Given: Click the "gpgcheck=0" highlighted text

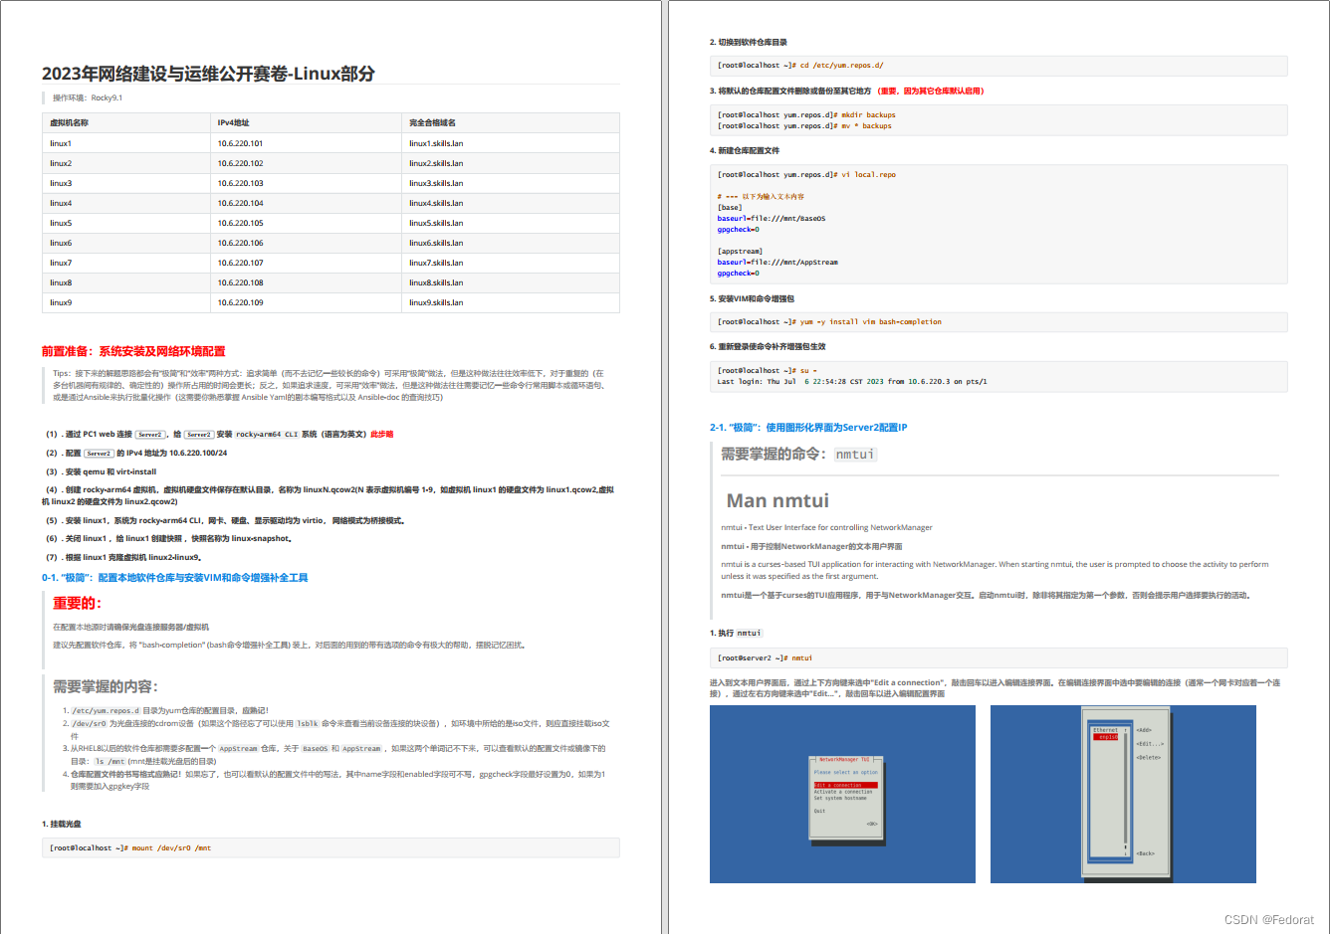Looking at the screenshot, I should click(740, 229).
